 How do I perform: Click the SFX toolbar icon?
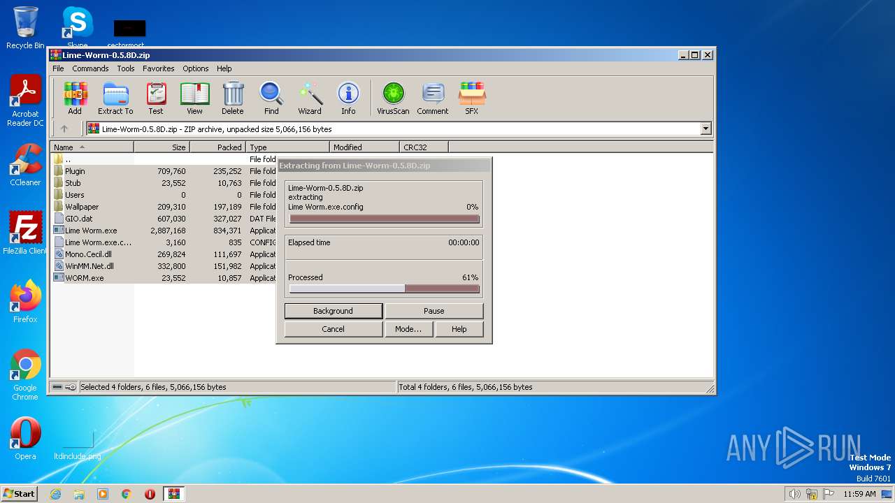[472, 98]
